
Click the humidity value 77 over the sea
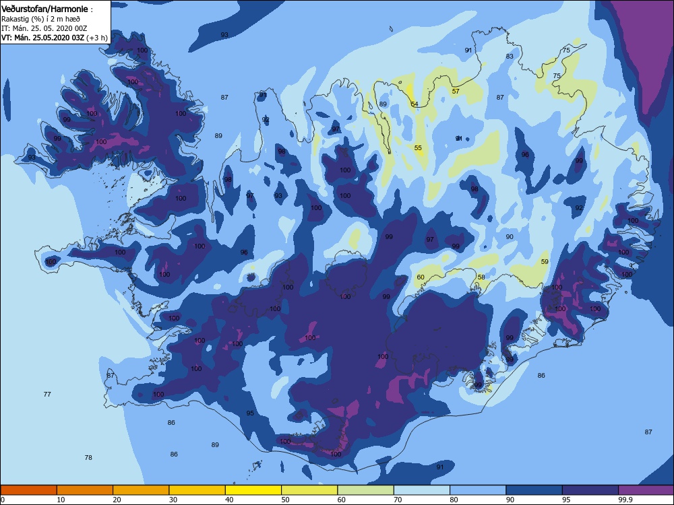(x=47, y=394)
